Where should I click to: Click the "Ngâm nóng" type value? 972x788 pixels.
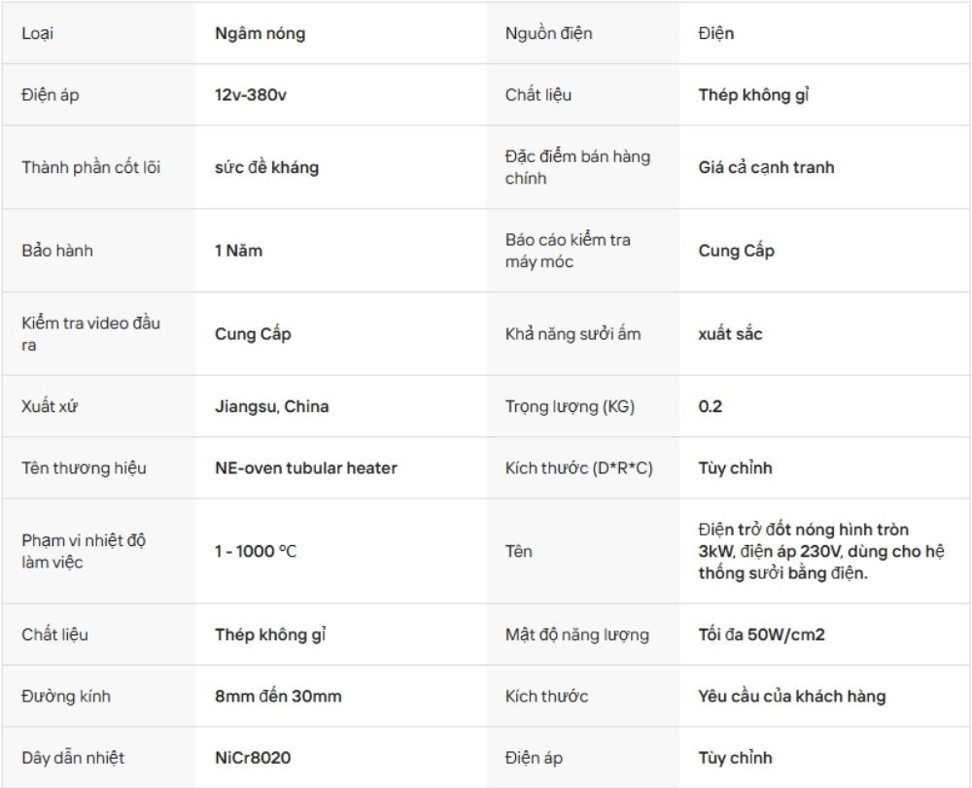tap(260, 34)
